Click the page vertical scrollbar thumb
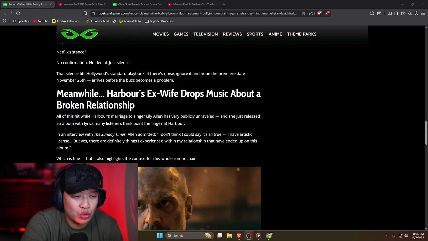Screen dimensions: 428x241 pyautogui.click(x=426, y=133)
